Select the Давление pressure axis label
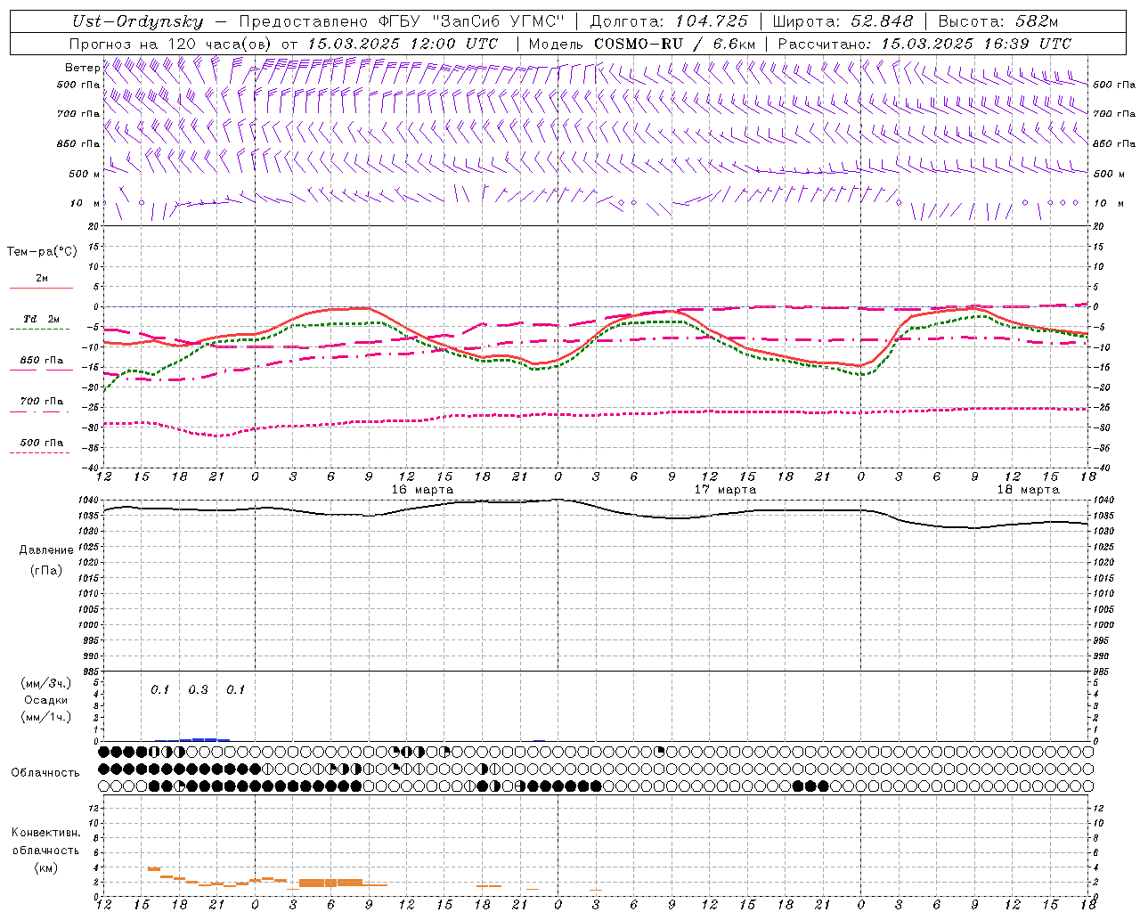Image resolution: width=1140 pixels, height=912 pixels. tap(45, 550)
